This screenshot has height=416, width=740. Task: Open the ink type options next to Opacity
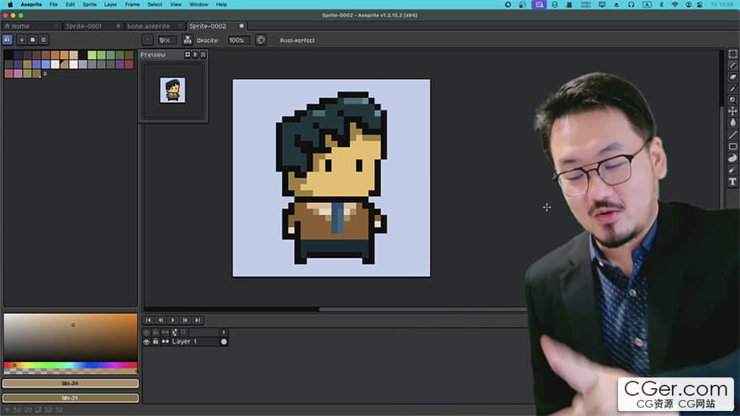point(188,39)
